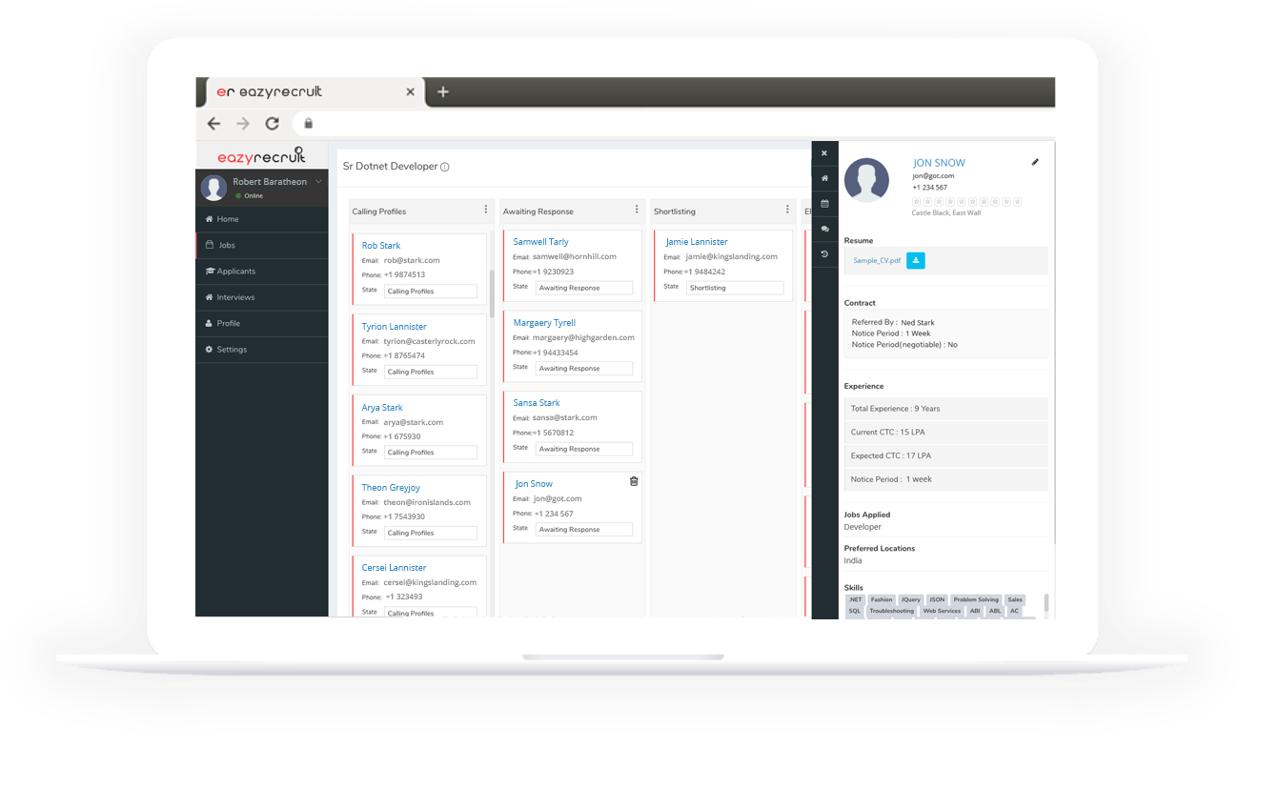Open the Jamie Lannister candidate link
This screenshot has width=1280, height=788.
[697, 242]
